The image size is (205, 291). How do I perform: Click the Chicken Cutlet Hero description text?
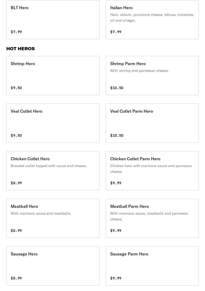[x=49, y=166]
